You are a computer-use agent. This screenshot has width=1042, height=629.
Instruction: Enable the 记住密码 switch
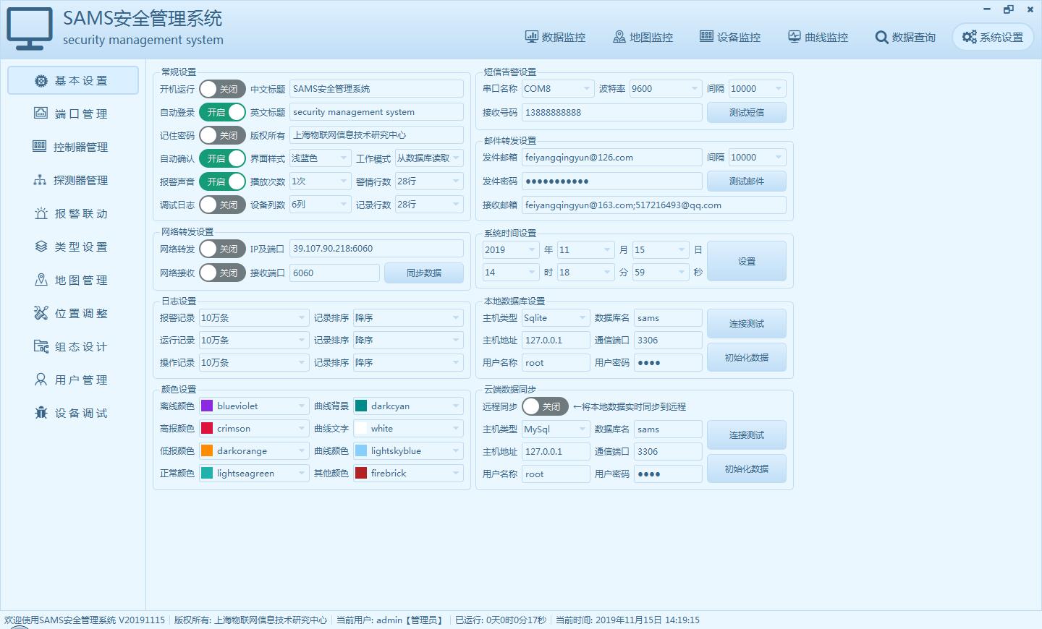[222, 135]
